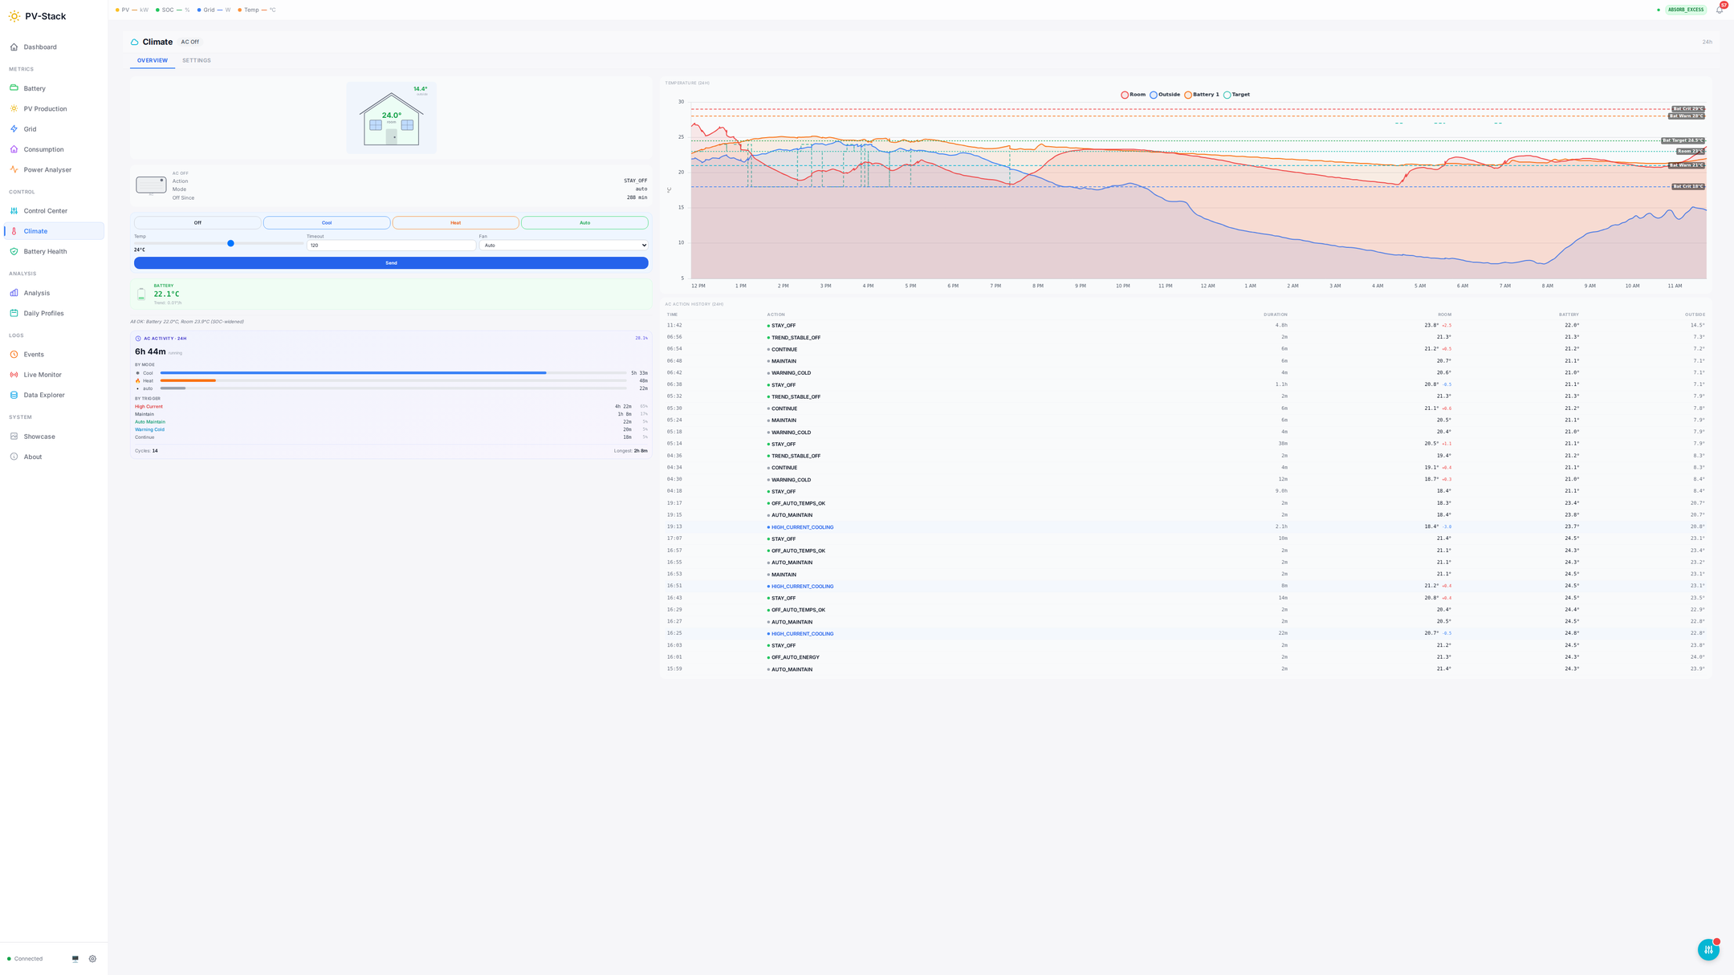Select Cool AC mode button
The height and width of the screenshot is (975, 1734).
327,223
